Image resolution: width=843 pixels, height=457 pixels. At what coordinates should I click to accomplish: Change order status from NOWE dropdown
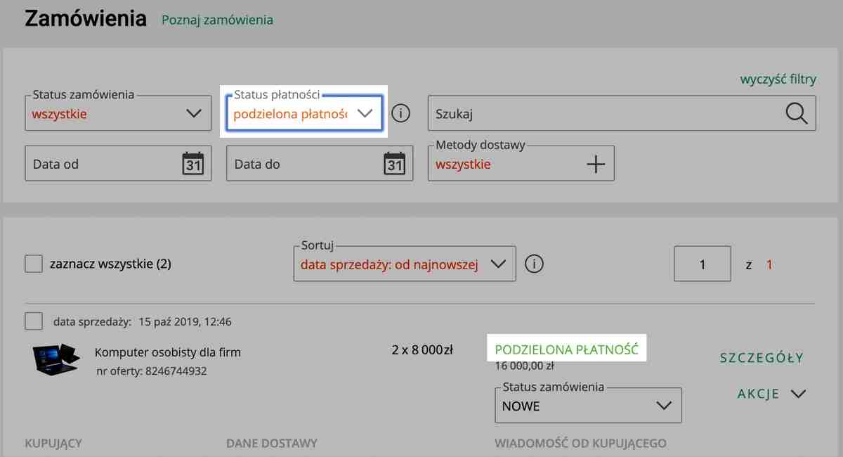pyautogui.click(x=587, y=406)
